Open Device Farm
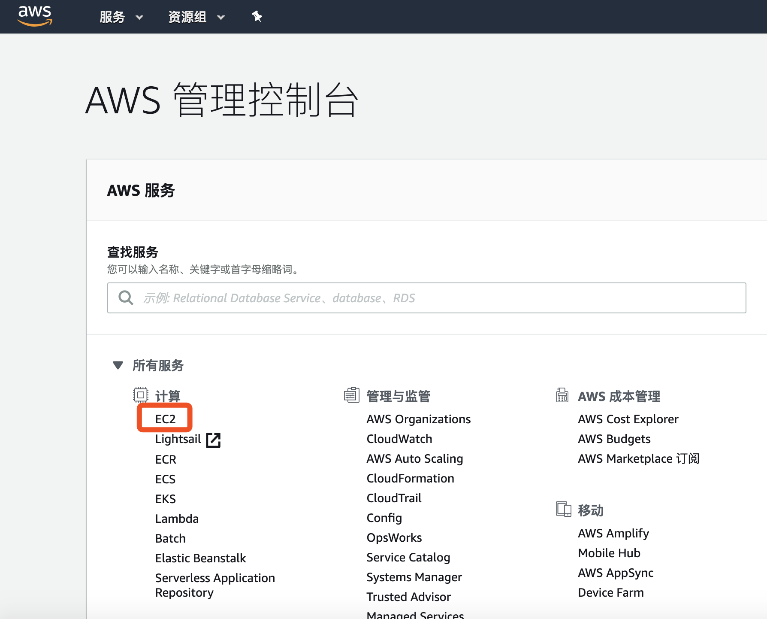Screen dimensions: 767x619 pos(611,592)
